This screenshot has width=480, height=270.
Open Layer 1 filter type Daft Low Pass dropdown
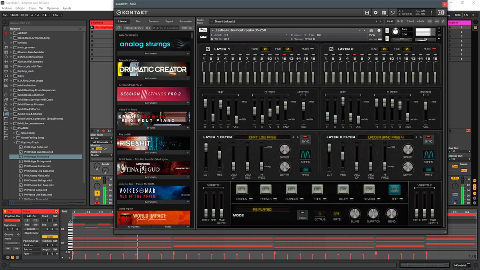tap(263, 137)
